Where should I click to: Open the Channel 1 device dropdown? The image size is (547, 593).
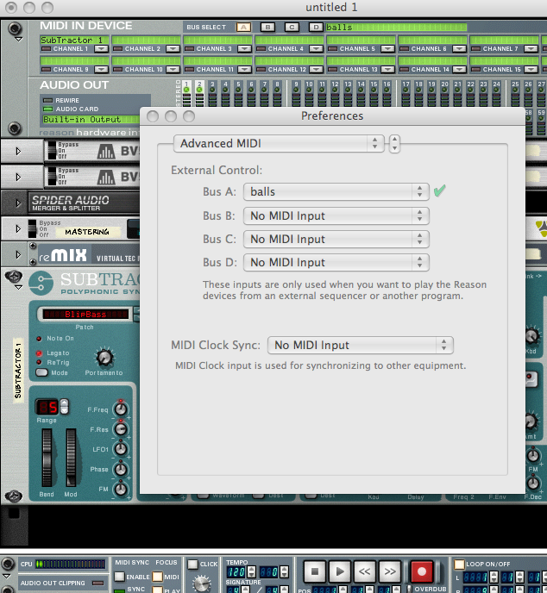click(101, 49)
